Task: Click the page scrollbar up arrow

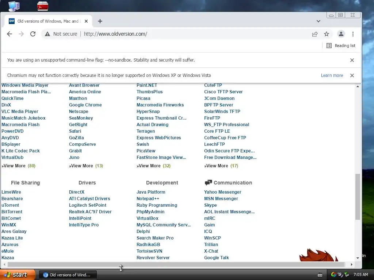Action: click(x=358, y=86)
